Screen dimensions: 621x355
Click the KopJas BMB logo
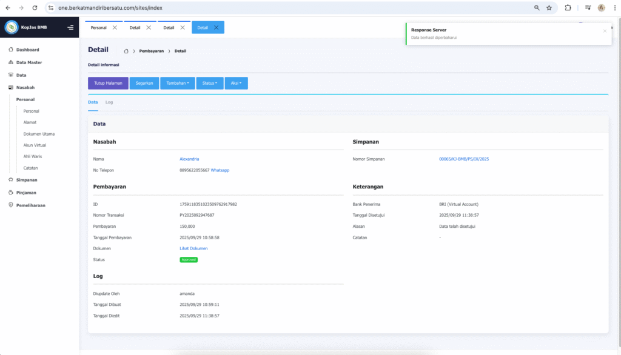(12, 27)
